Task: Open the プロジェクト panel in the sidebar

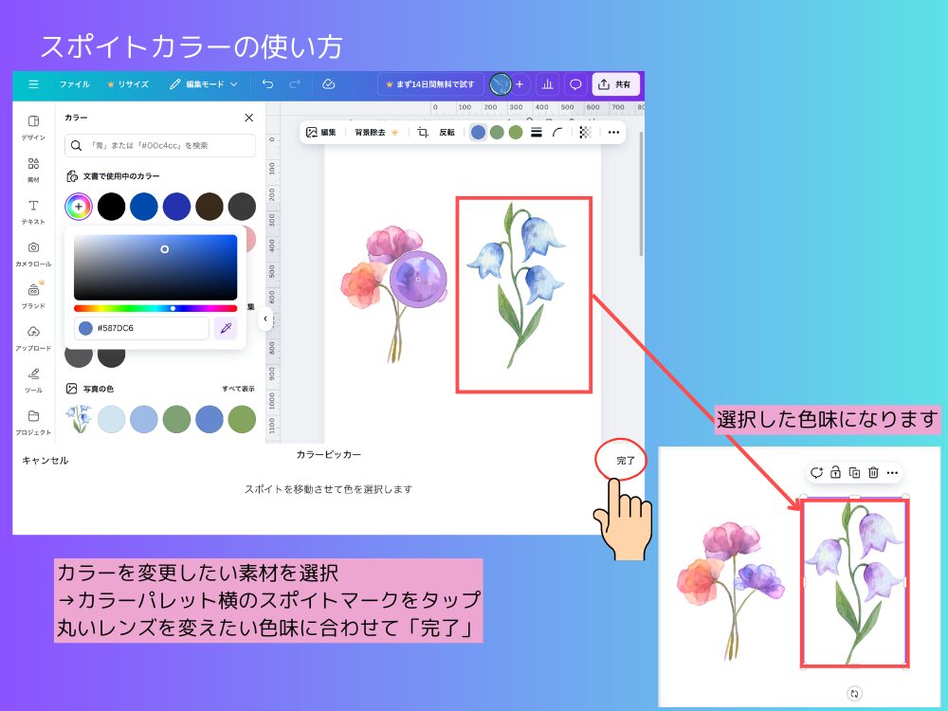Action: [x=32, y=418]
